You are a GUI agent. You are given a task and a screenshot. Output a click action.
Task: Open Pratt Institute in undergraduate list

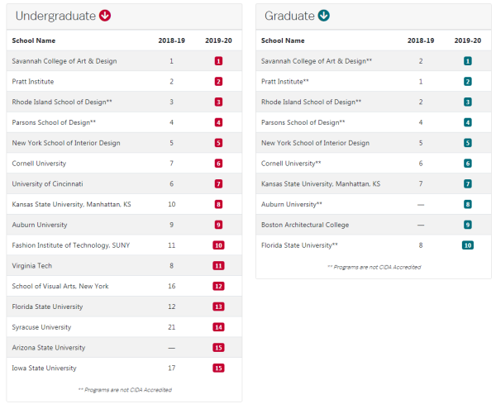tap(33, 82)
